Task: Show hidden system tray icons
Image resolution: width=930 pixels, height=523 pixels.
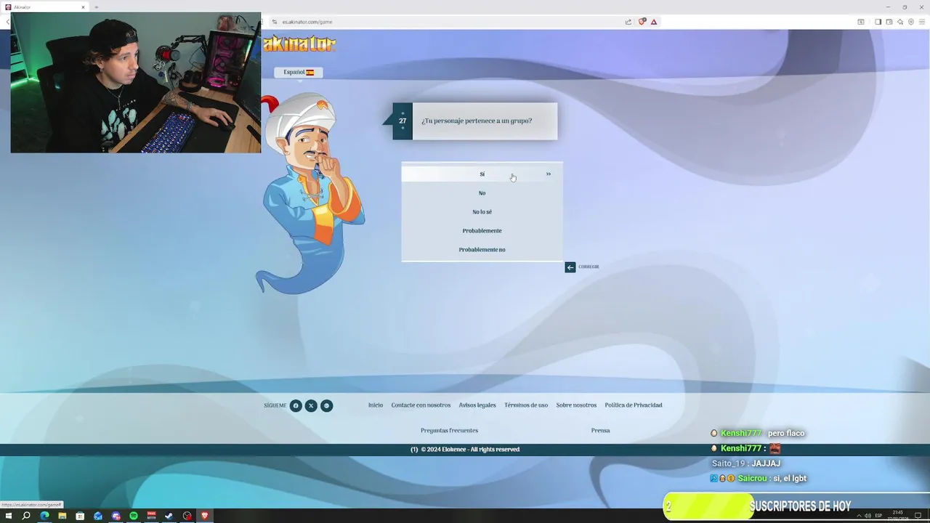Action: [x=859, y=516]
